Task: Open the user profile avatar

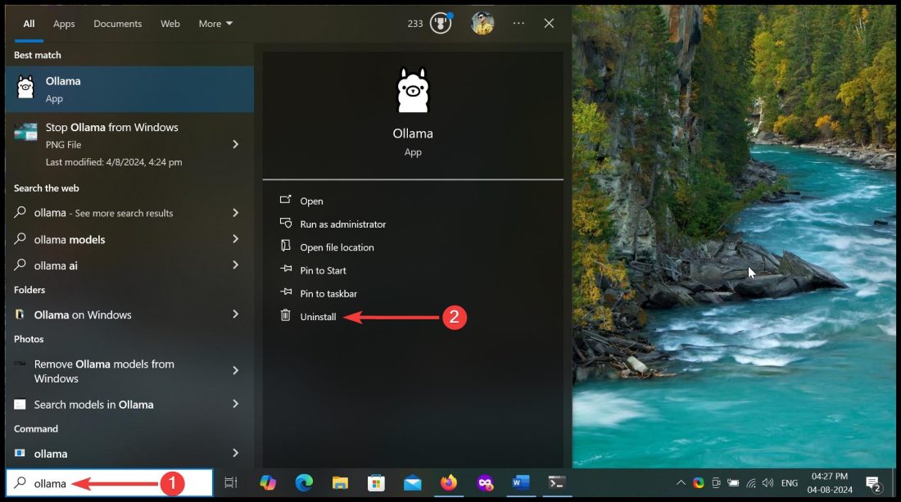Action: coord(482,24)
